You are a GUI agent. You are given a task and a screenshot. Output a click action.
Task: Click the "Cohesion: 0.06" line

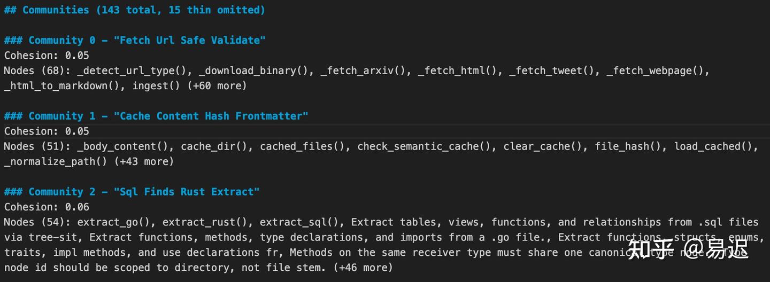[47, 207]
